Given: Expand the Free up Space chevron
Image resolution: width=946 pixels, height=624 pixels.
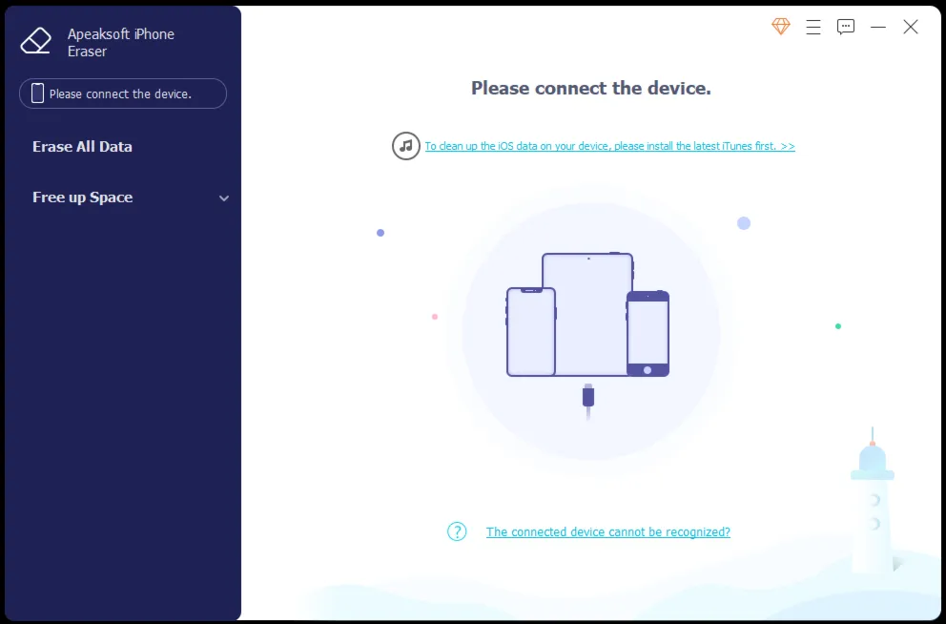Looking at the screenshot, I should pyautogui.click(x=224, y=198).
